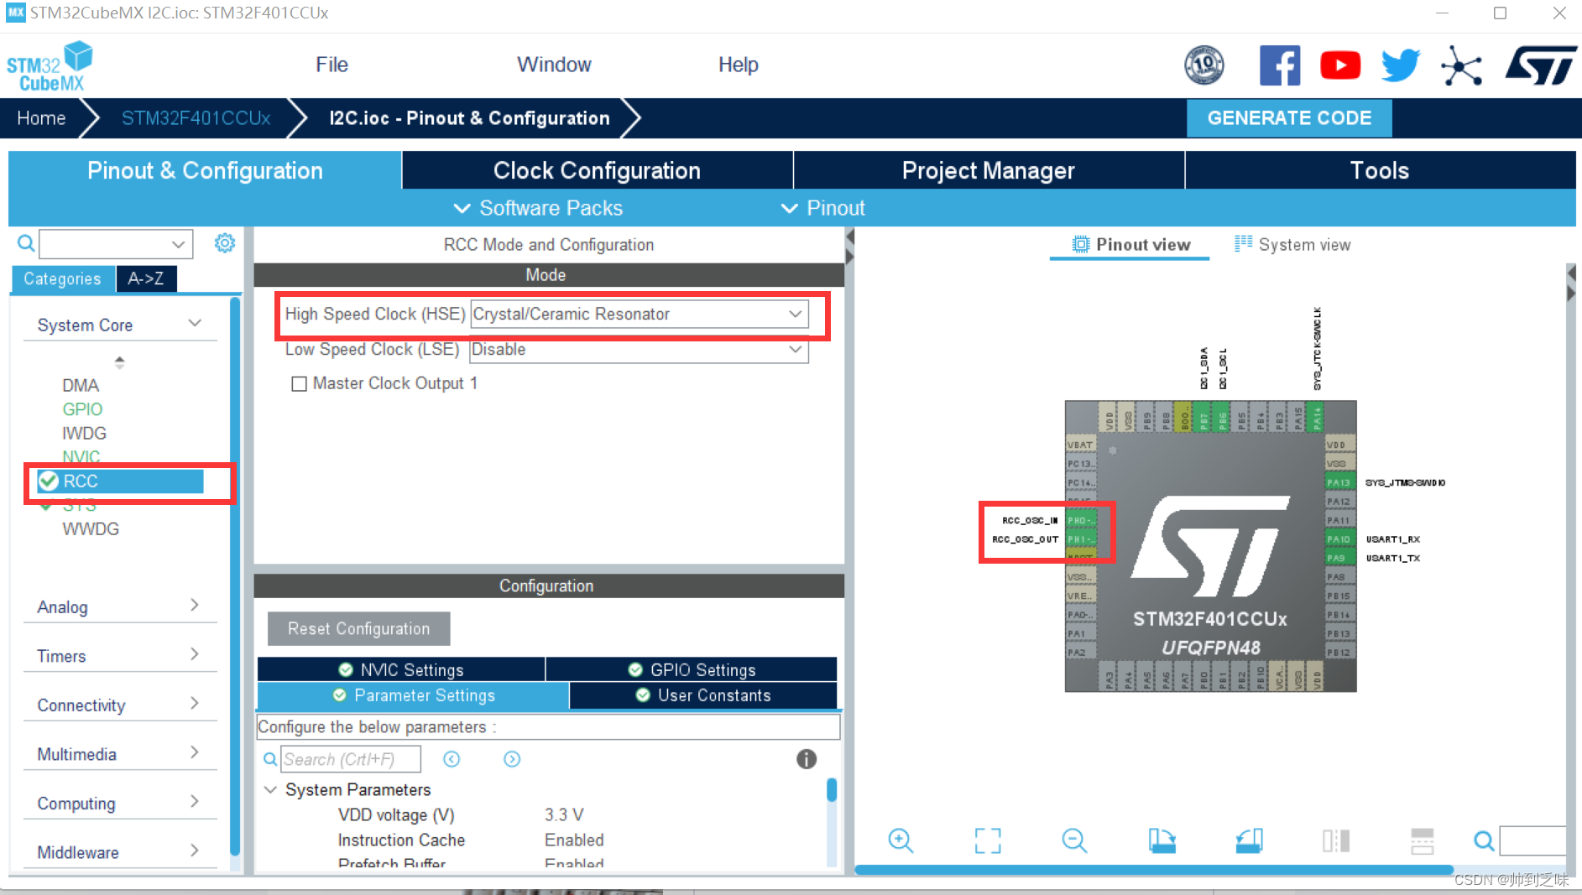Click the PB6 I2C1_SCL pin

point(1223,416)
